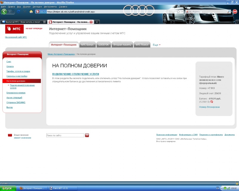239x191 pixels.
Task: Click the Поиск по сайту search field
Action: [x=65, y=135]
